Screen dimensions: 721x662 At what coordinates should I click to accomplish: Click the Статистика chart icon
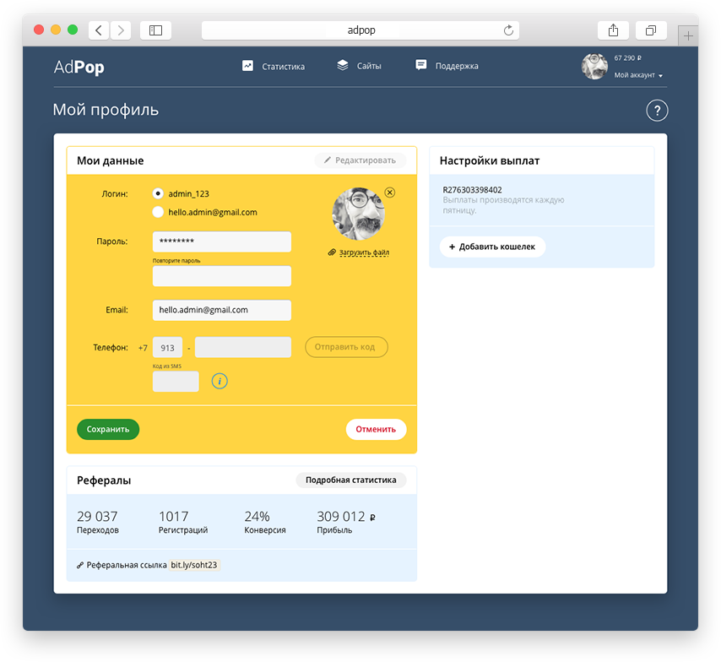[x=247, y=66]
